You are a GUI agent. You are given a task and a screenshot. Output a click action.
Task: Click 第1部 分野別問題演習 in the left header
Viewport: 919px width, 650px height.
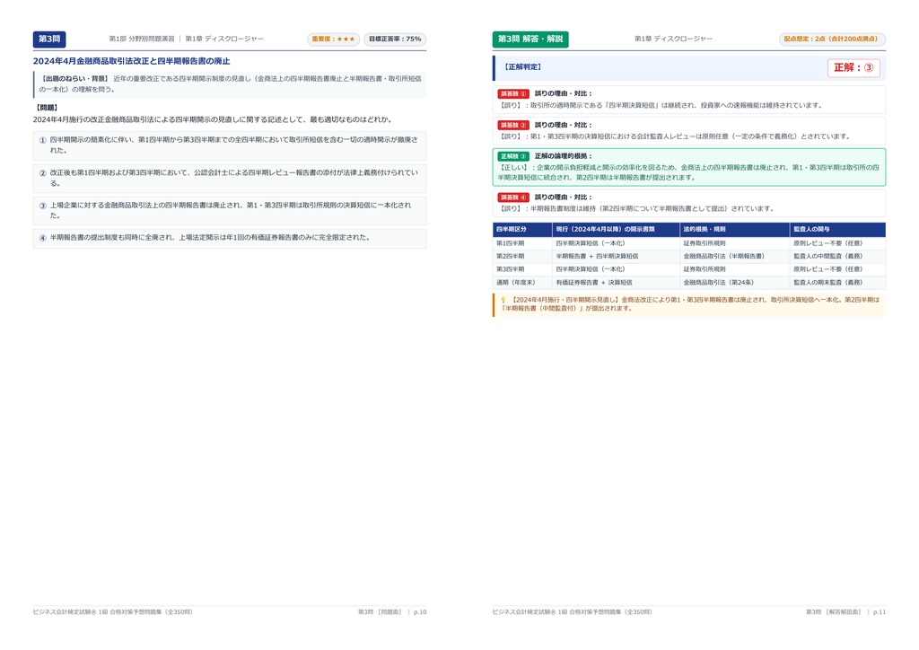142,40
